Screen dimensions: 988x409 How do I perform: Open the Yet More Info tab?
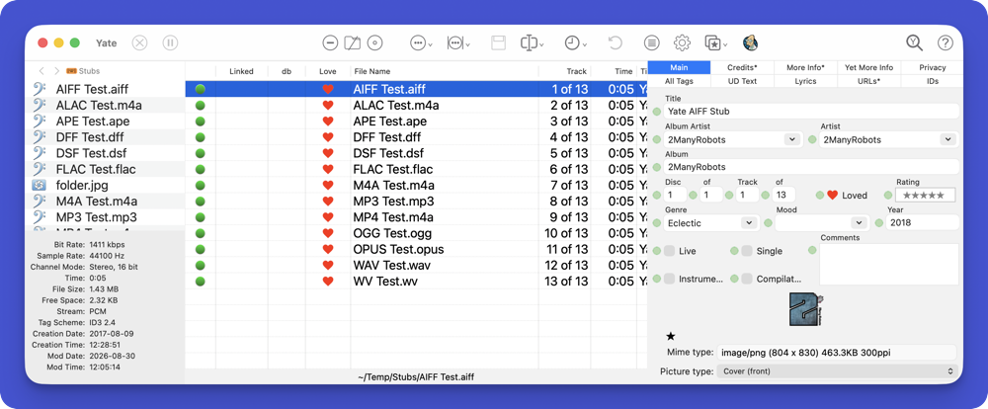pos(868,67)
